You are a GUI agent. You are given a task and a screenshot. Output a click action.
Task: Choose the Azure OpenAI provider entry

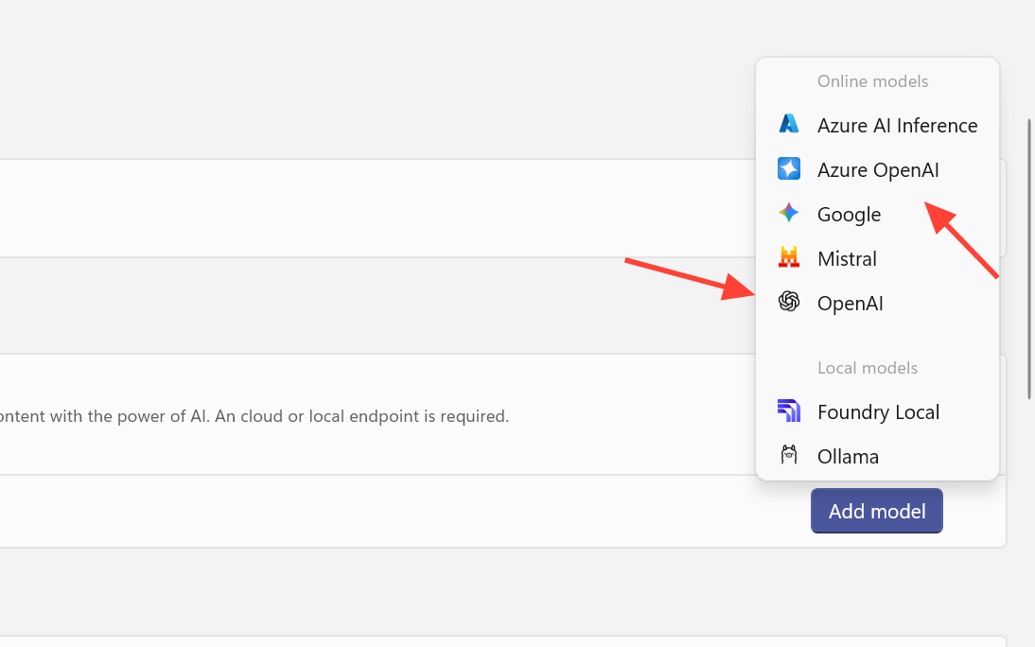(877, 169)
